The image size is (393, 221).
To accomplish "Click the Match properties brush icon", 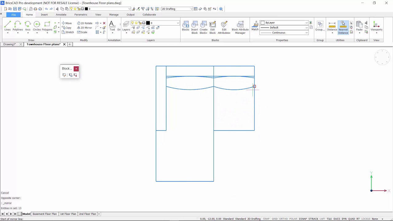I will tap(255, 26).
